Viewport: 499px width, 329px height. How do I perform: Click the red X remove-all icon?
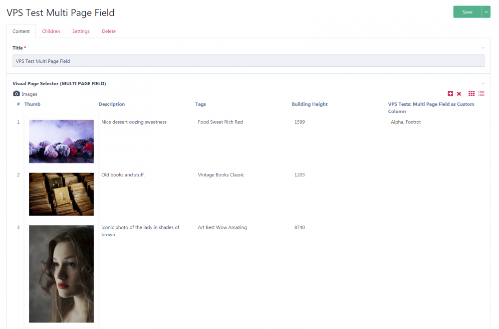click(459, 93)
